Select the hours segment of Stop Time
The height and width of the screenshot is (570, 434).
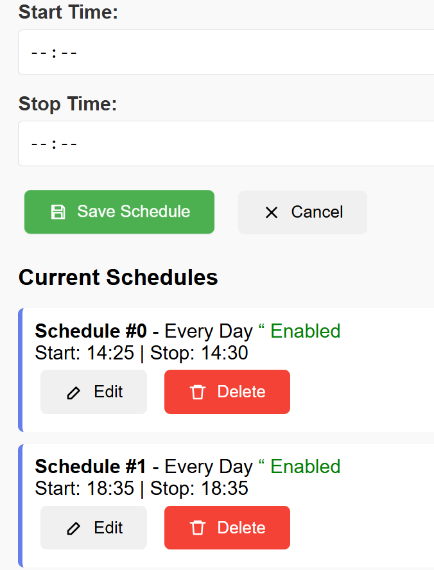pyautogui.click(x=39, y=144)
